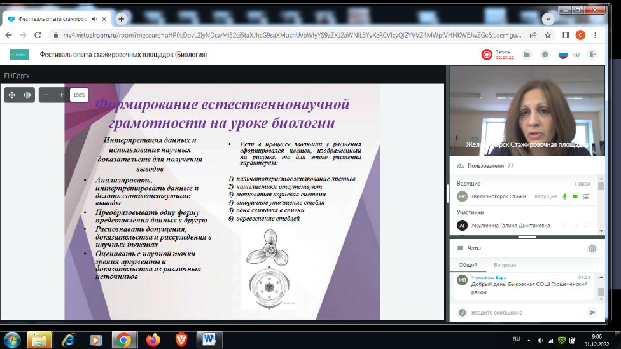The height and width of the screenshot is (349, 621).
Task: Click the users list scrollbar thumb
Action: tap(601, 186)
